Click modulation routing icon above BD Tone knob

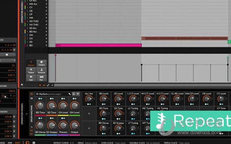(x=40, y=98)
